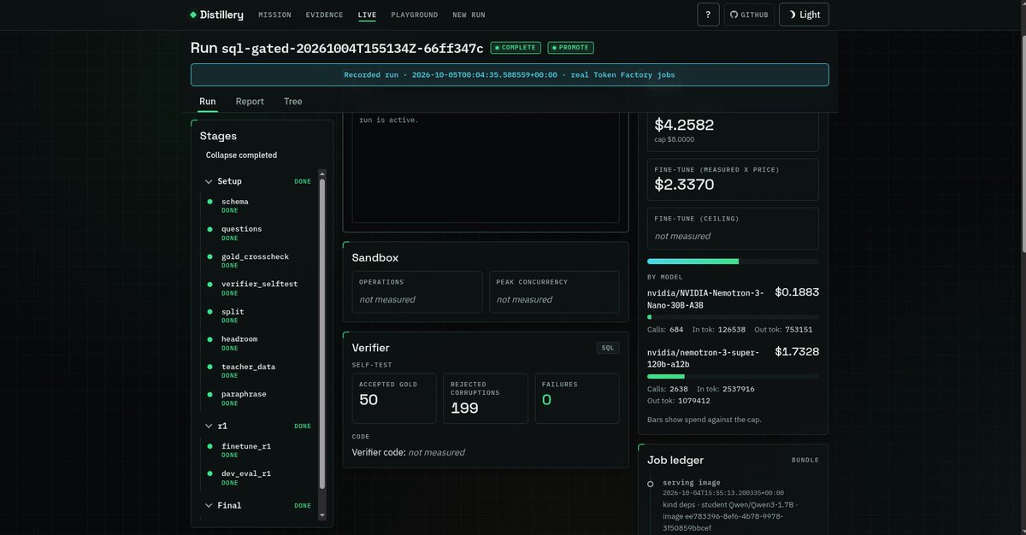
Task: Click the Stages scrollbar down arrow
Action: click(322, 515)
